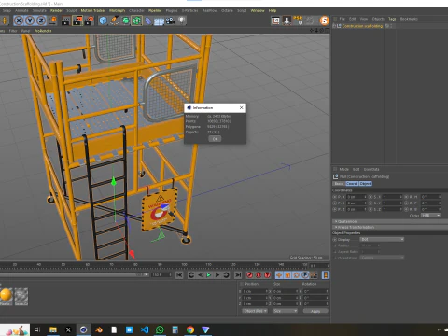Viewport: 448px width, 336px height.
Task: Open the Array modeling objects icon
Action: tap(136, 21)
